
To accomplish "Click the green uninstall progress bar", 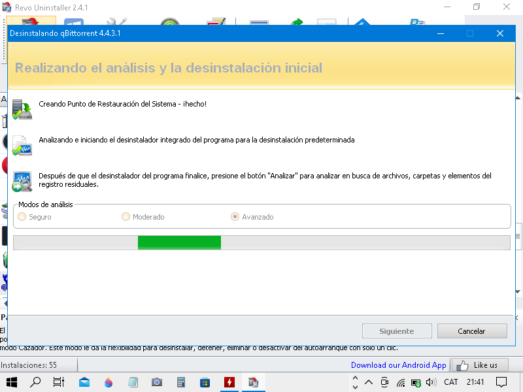I will tap(262, 242).
